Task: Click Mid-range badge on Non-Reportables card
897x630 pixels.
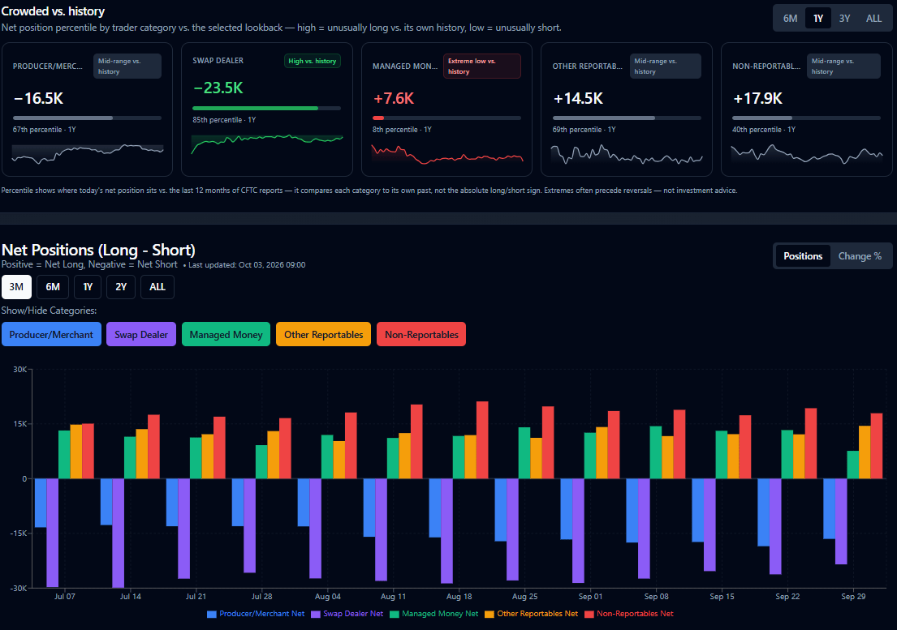Action: 843,66
